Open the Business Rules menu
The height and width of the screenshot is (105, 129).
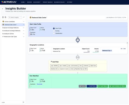(60, 2)
